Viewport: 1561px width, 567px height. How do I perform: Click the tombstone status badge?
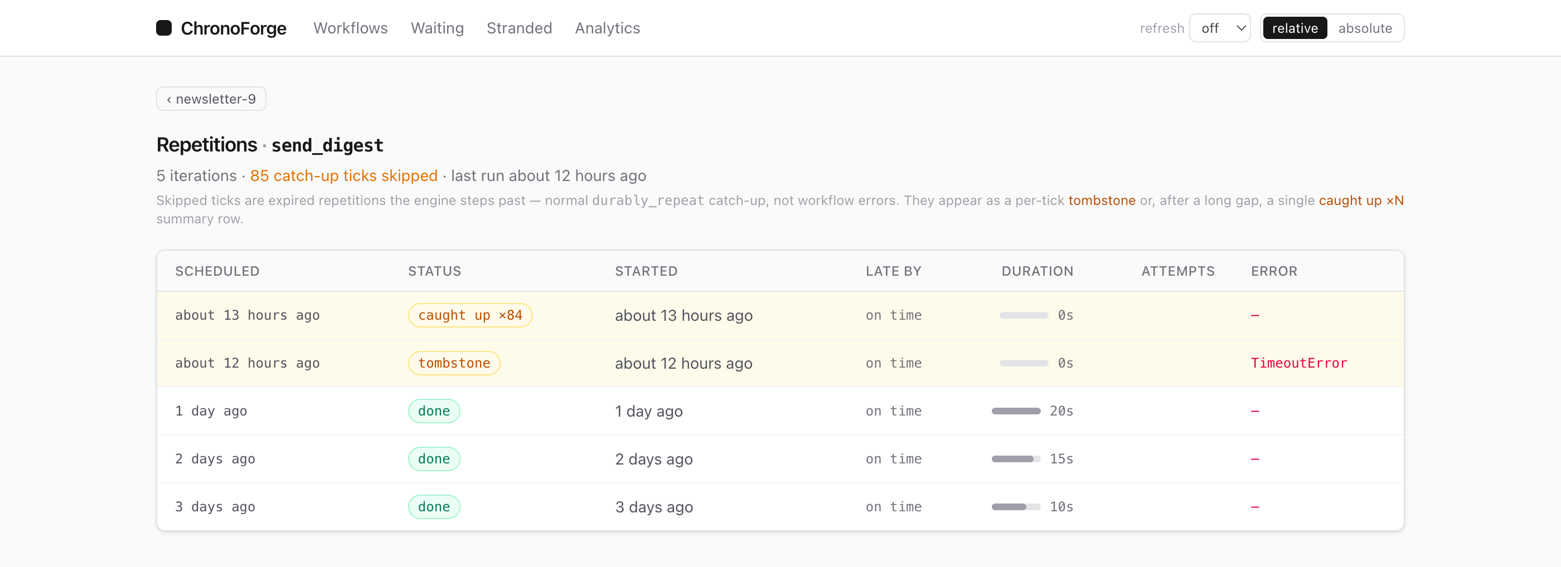coord(454,363)
